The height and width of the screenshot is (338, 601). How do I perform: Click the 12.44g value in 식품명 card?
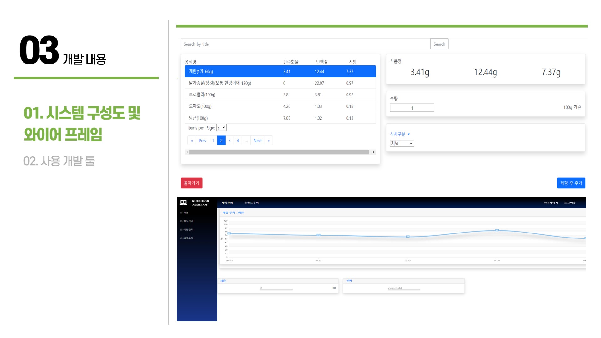tap(485, 72)
